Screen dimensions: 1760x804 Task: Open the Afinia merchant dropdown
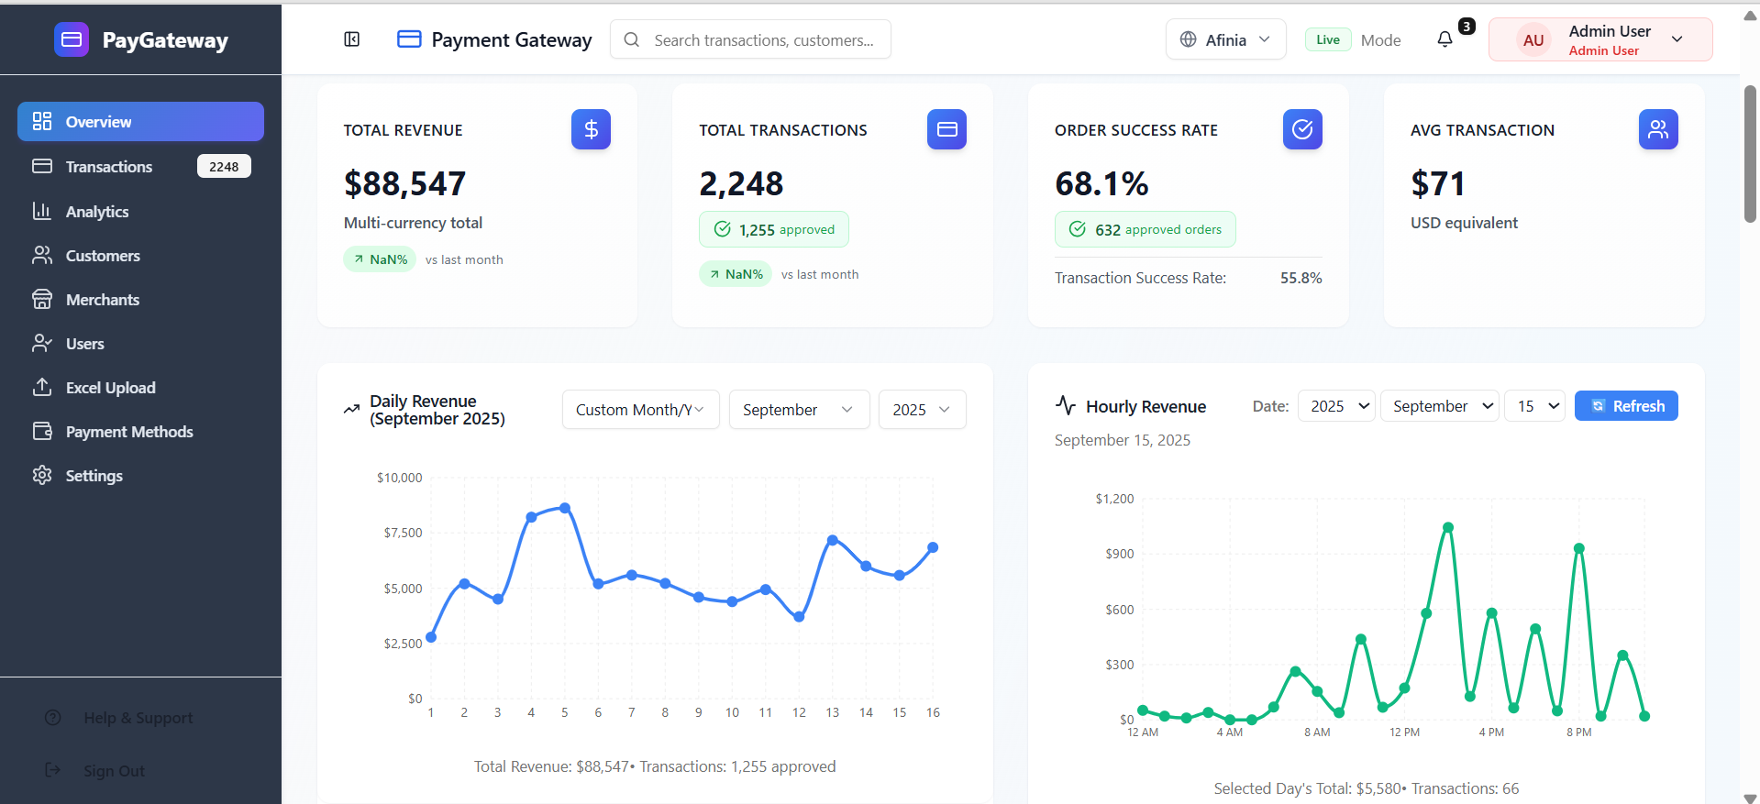point(1226,39)
